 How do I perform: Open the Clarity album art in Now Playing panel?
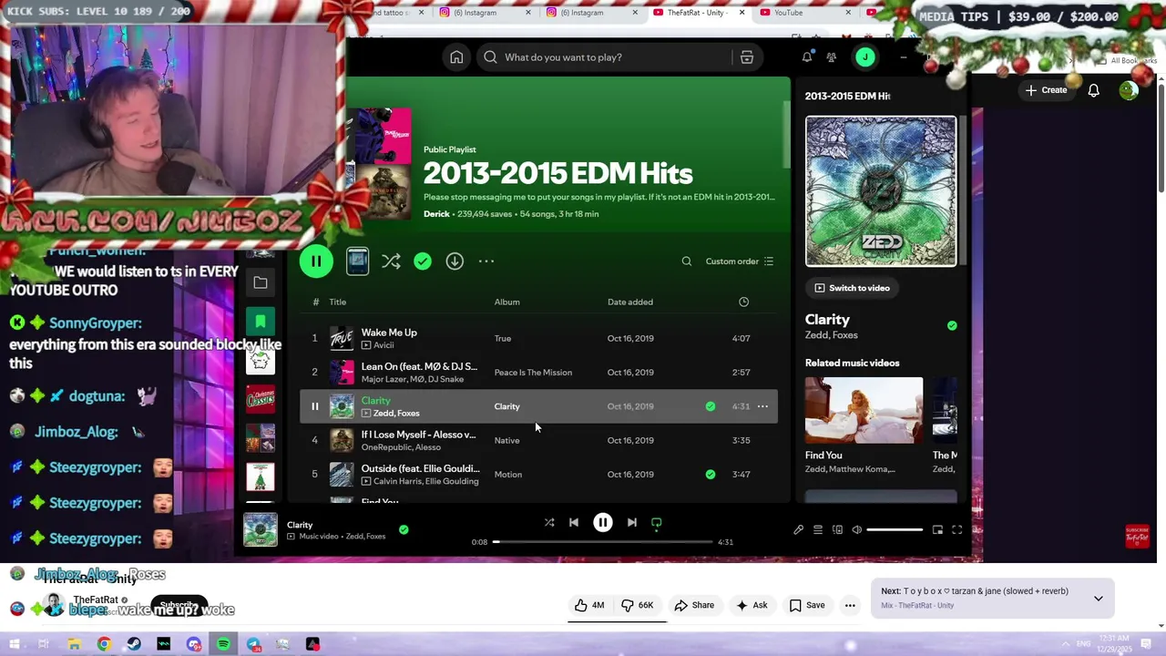[x=881, y=191]
